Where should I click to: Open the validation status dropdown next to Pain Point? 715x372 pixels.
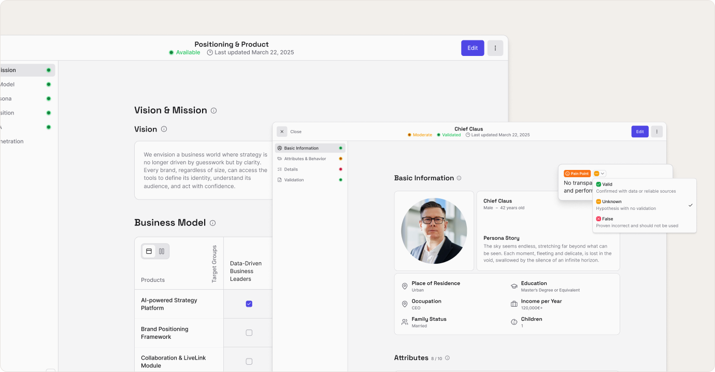pyautogui.click(x=599, y=174)
